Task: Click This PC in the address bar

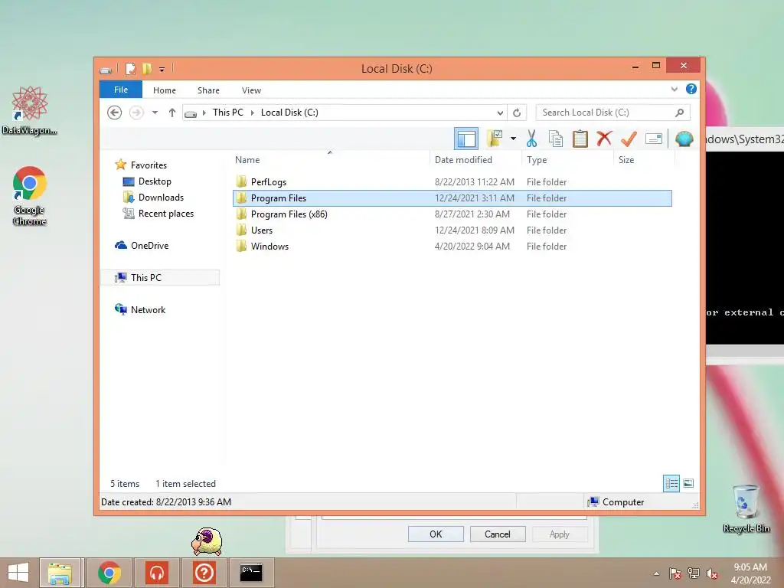Action: tap(228, 113)
